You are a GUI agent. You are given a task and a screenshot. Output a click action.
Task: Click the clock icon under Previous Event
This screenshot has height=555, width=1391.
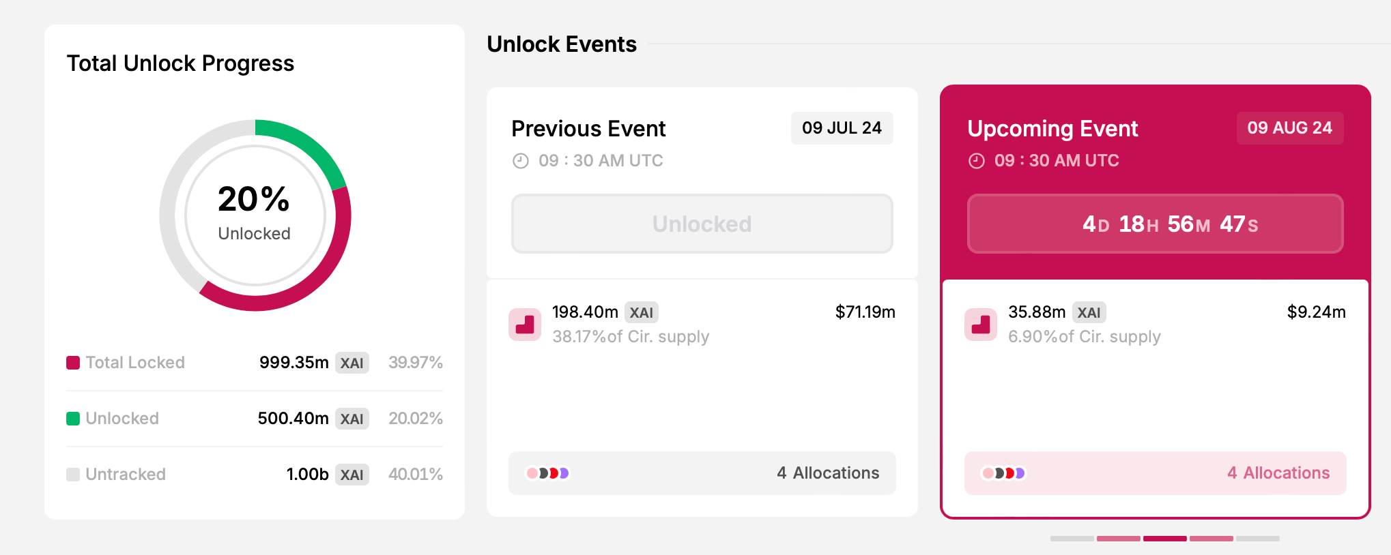click(521, 161)
